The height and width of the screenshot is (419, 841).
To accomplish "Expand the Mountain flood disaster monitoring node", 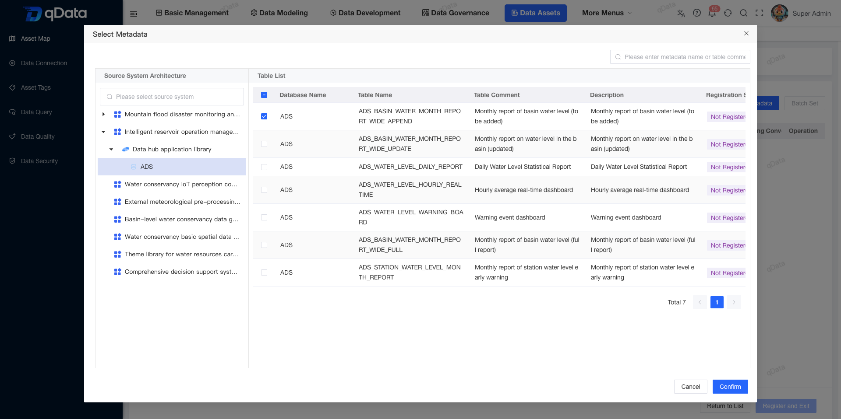I will click(x=103, y=114).
